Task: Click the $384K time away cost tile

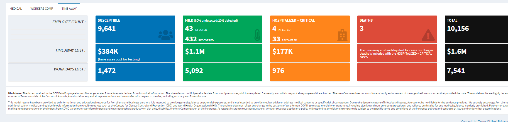Action: coord(135,53)
